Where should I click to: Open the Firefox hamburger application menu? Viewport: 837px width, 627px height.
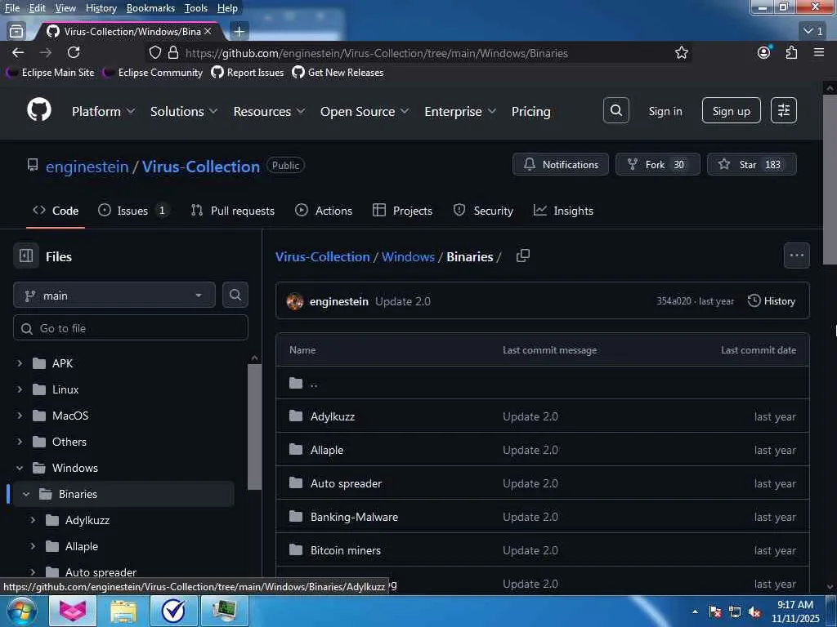(x=818, y=52)
